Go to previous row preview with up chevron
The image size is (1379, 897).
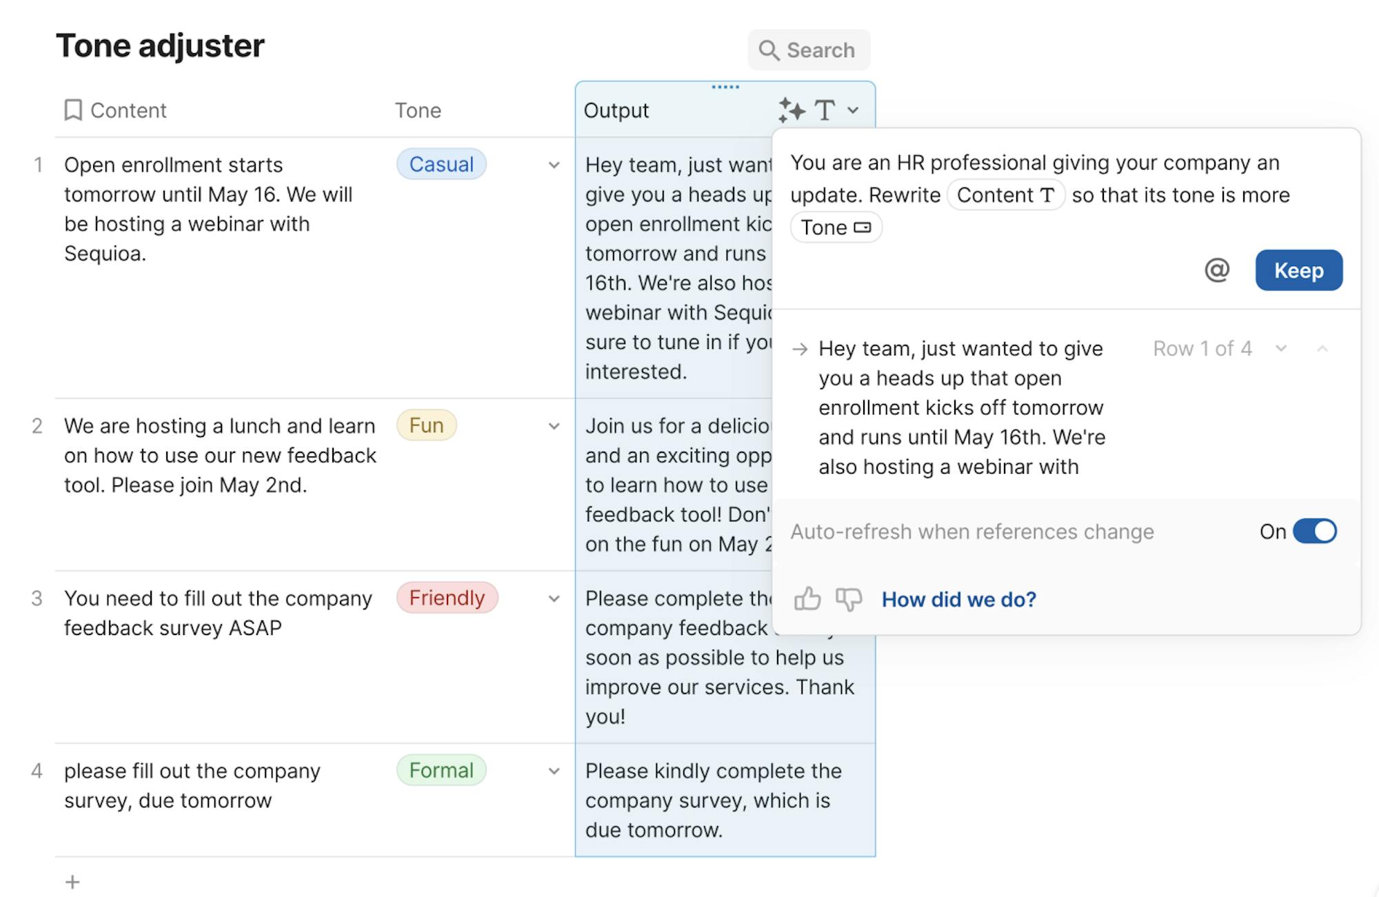(1322, 349)
